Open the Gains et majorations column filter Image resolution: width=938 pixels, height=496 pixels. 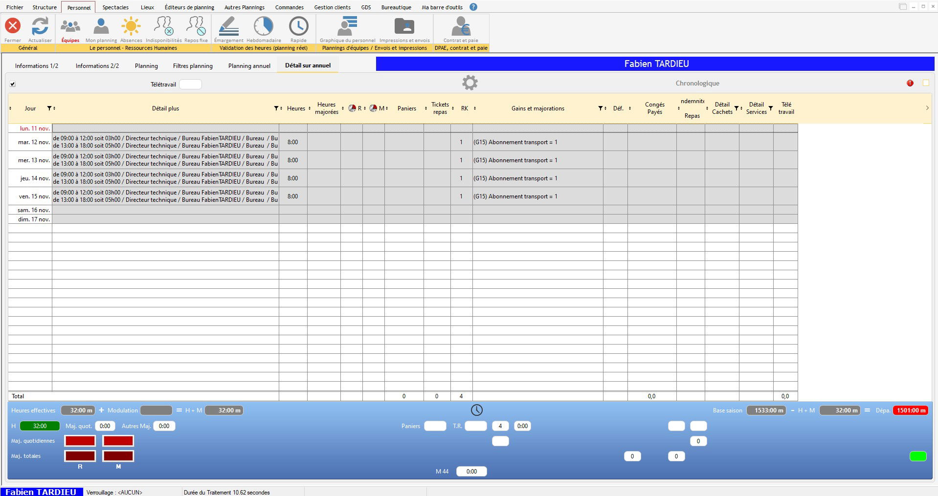(x=600, y=108)
